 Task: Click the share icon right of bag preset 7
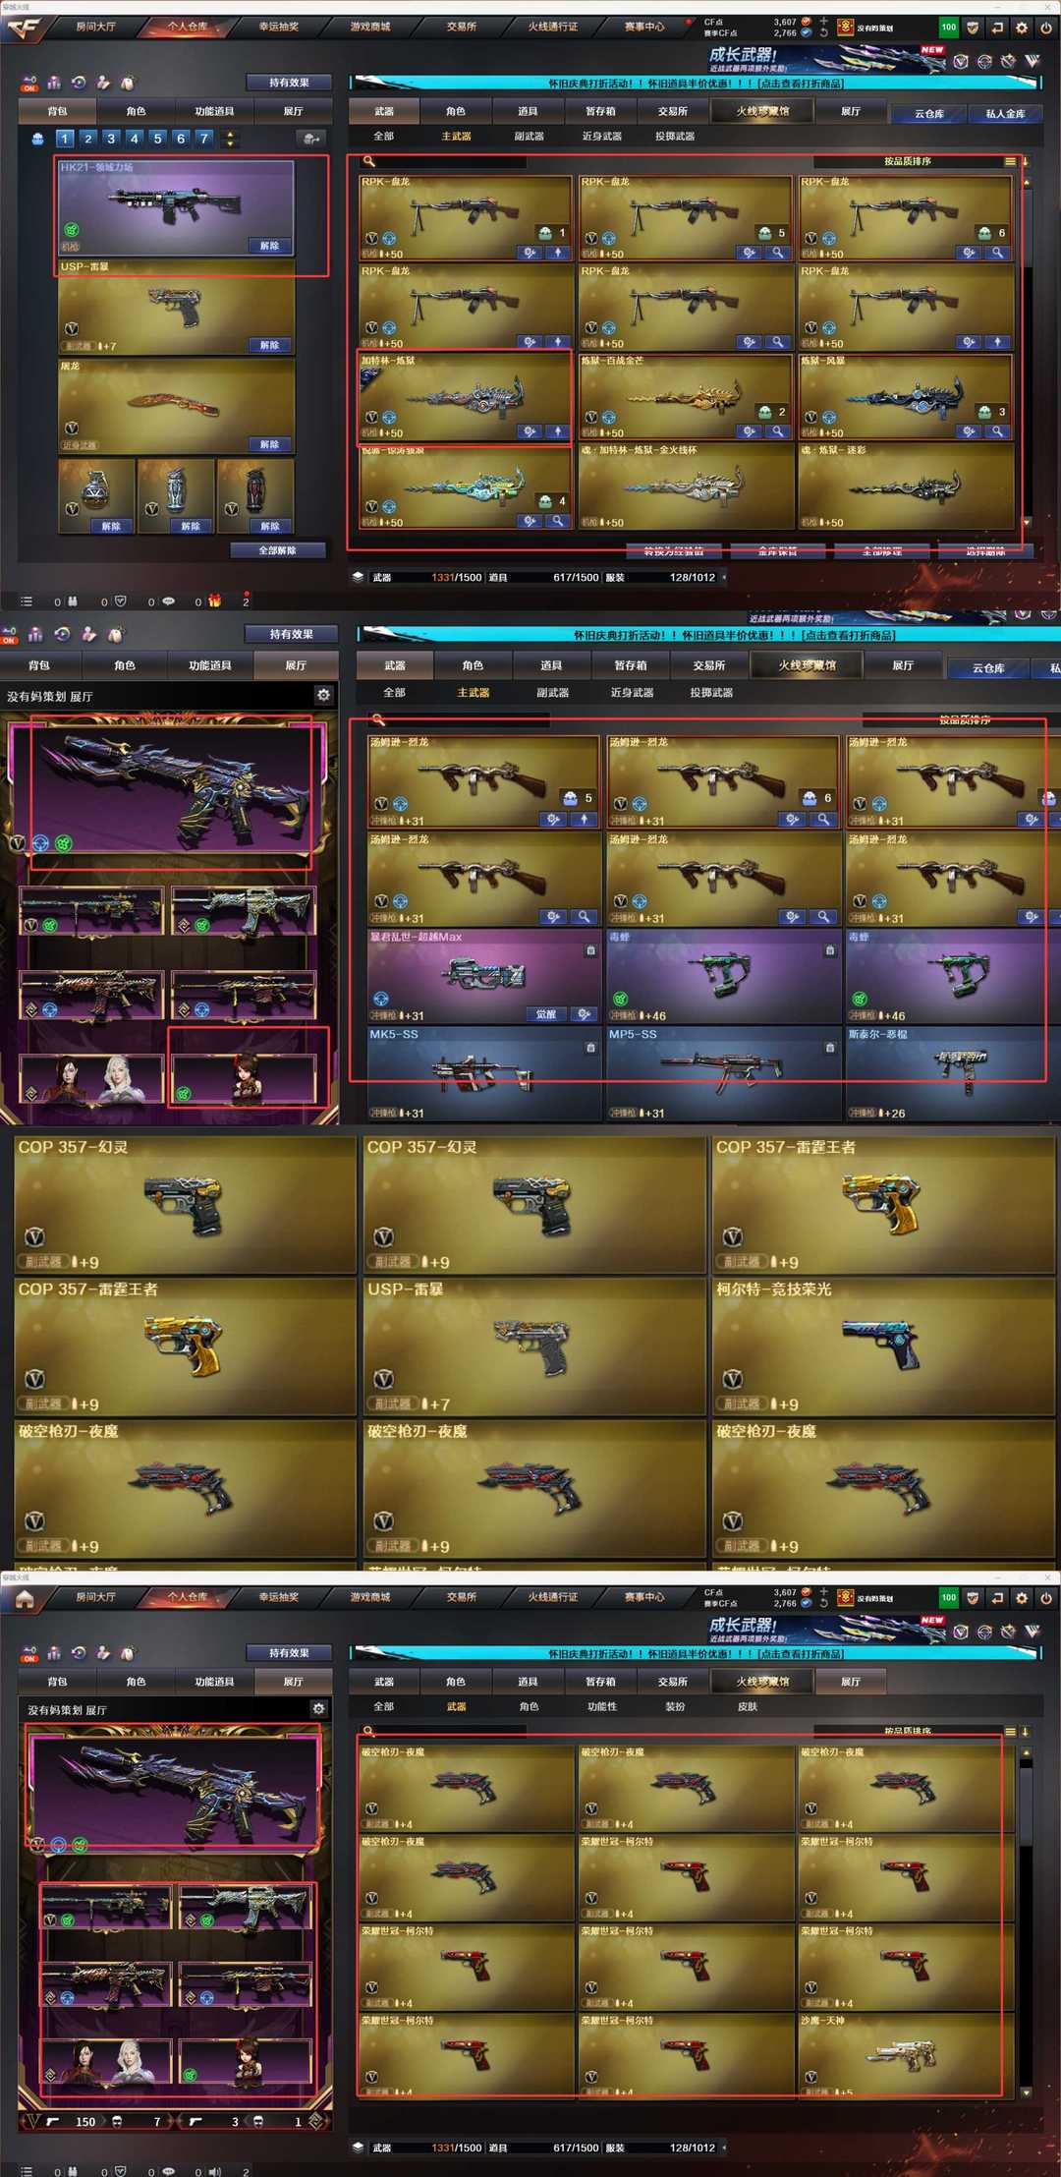point(310,139)
